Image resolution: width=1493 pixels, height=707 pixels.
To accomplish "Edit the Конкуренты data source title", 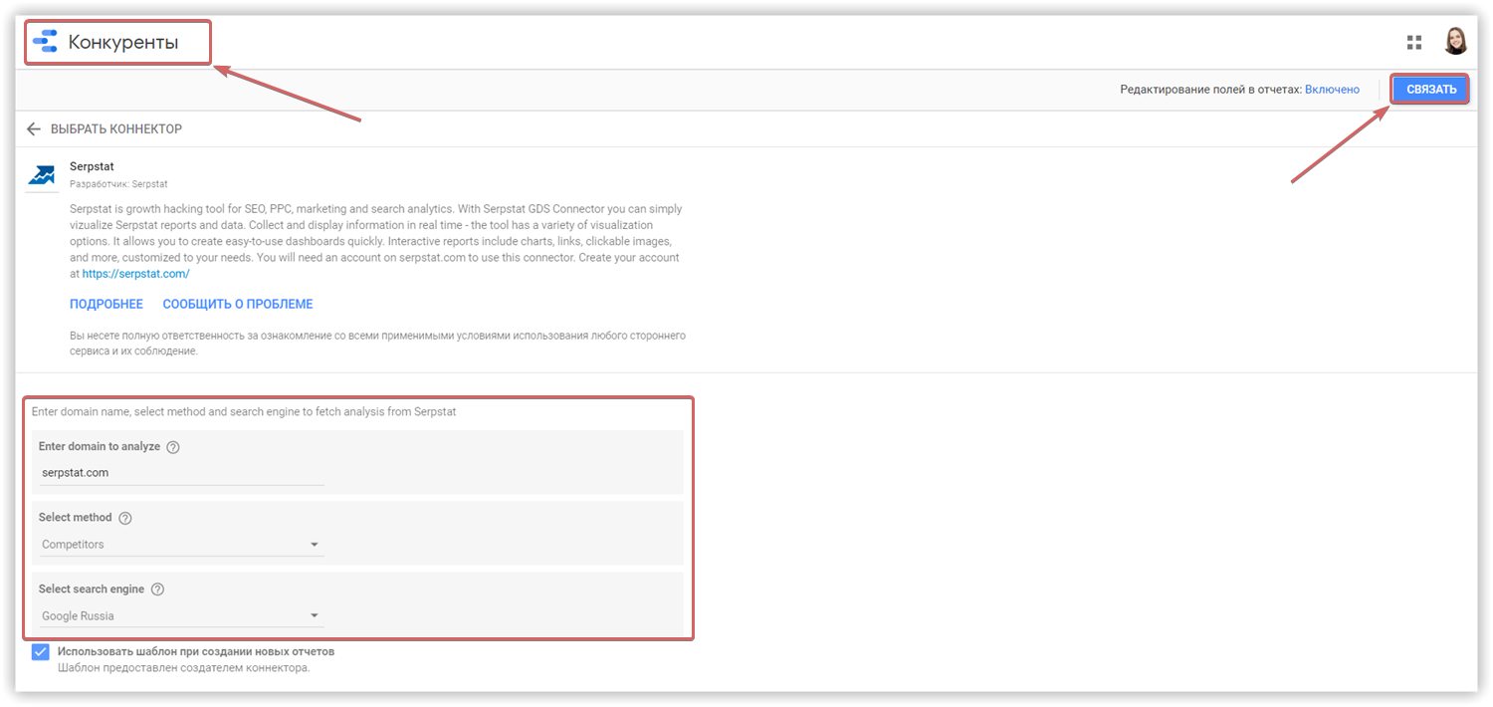I will [123, 43].
